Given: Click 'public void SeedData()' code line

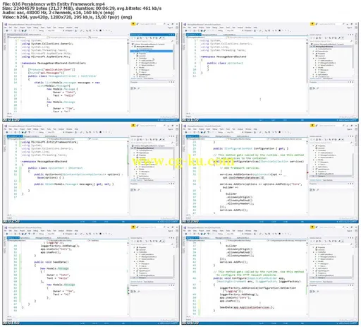Looking at the screenshot, I should pyautogui.click(x=51, y=262).
